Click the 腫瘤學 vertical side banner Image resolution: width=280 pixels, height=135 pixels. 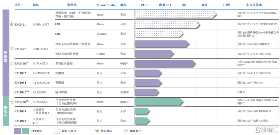[x=6, y=53]
